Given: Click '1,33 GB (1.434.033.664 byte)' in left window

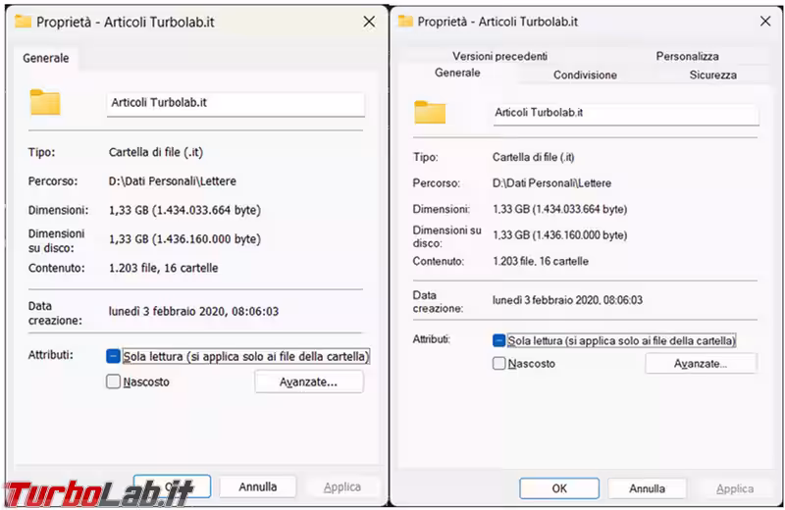Looking at the screenshot, I should tap(184, 210).
